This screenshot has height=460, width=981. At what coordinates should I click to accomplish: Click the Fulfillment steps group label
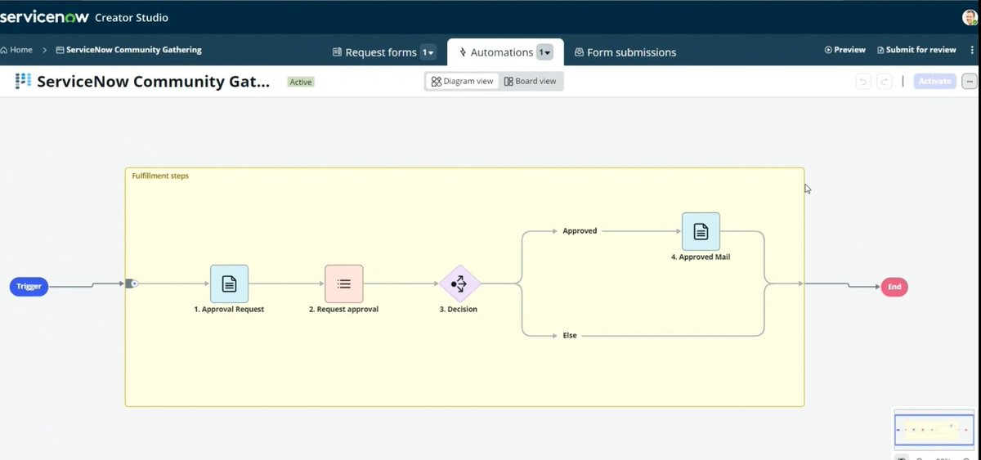[160, 176]
